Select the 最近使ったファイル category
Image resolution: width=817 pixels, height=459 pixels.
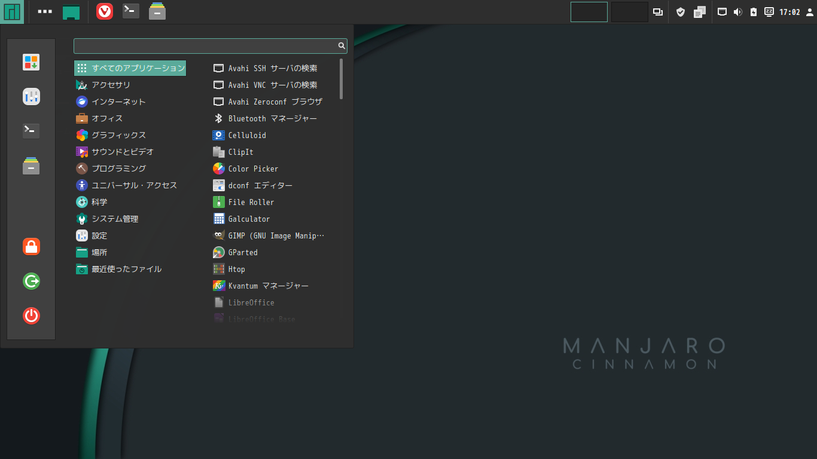tap(130, 269)
